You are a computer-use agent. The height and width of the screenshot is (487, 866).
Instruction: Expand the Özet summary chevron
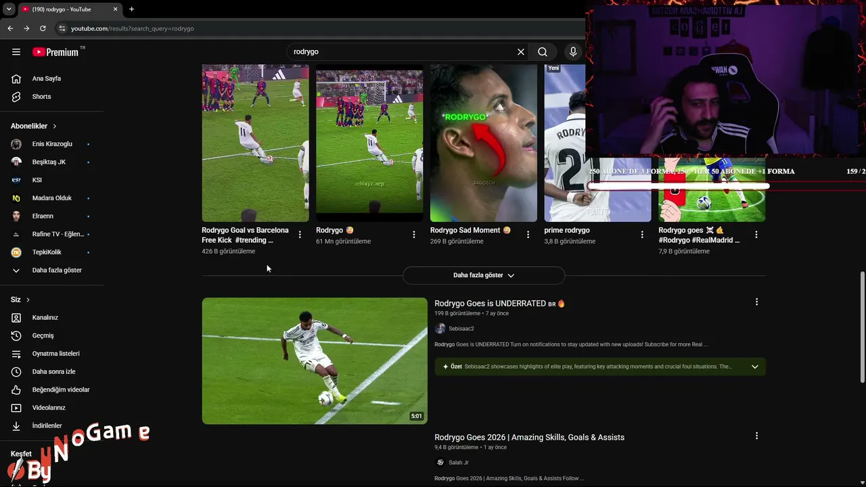[x=755, y=367]
